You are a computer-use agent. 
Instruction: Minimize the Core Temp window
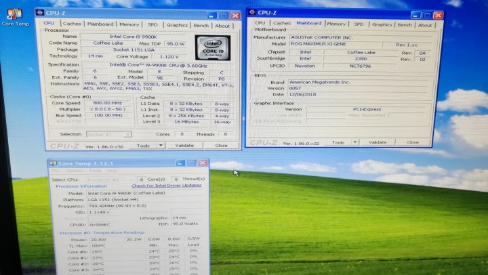pyautogui.click(x=180, y=163)
